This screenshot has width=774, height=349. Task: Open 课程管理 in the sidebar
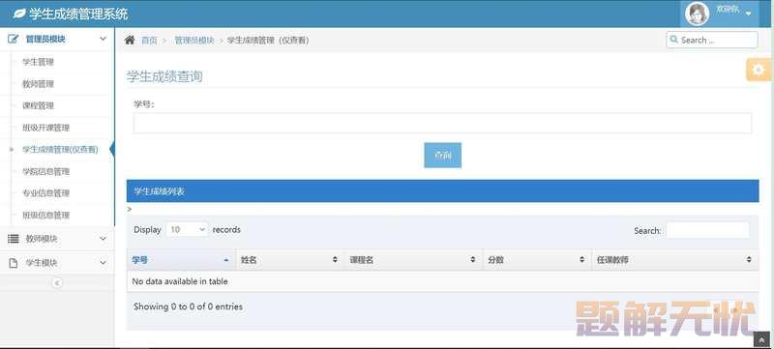38,105
